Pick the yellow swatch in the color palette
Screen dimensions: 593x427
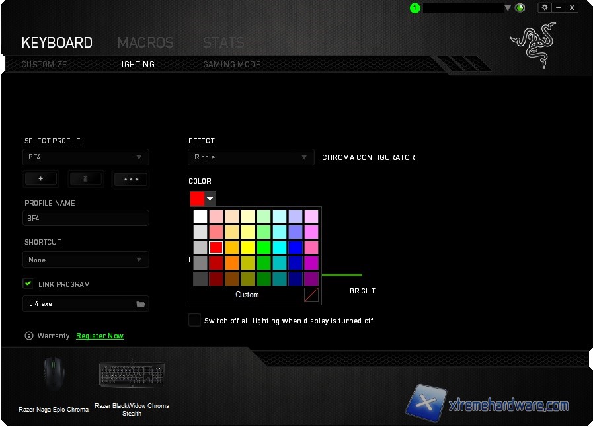247,247
